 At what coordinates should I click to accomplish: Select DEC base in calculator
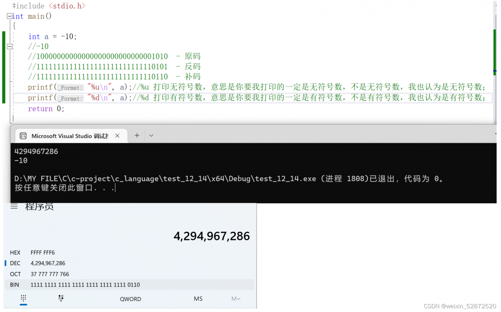coord(129,263)
